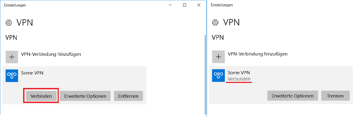Maximize the Einstellungen window

tap(185, 5)
